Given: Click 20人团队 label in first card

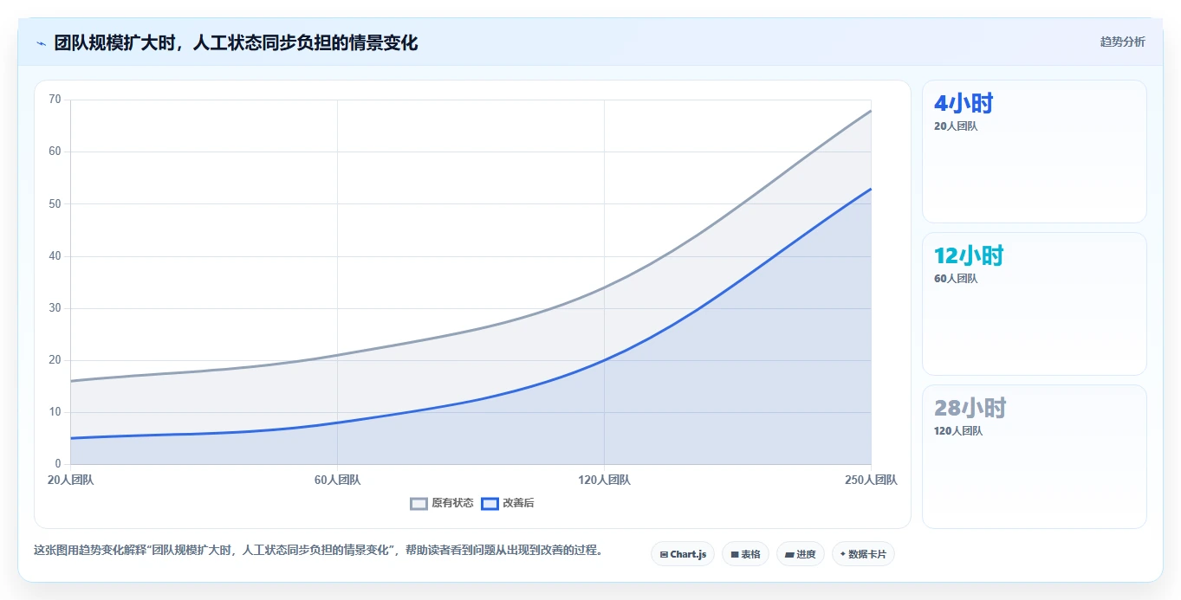Looking at the screenshot, I should pyautogui.click(x=956, y=126).
